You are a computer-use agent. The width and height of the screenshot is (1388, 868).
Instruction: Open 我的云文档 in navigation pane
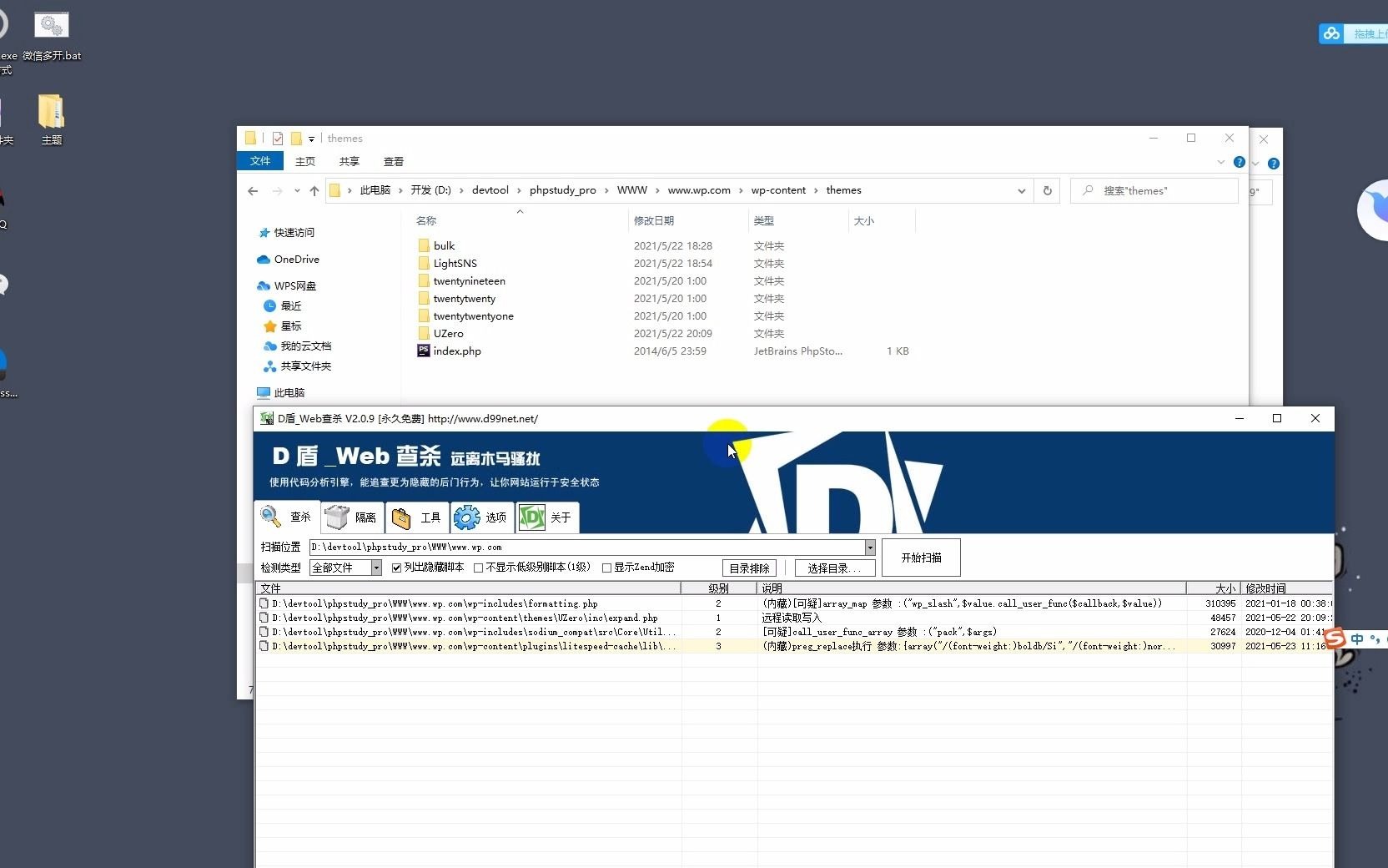[x=298, y=346]
